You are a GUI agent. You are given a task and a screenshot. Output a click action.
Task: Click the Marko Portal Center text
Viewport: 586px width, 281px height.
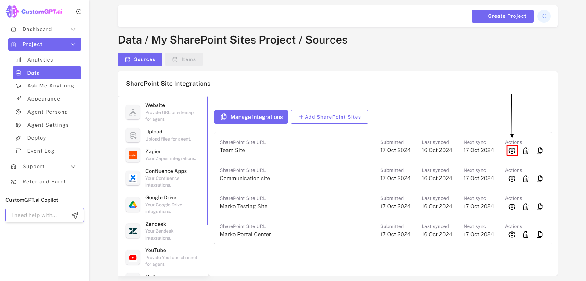coord(245,234)
